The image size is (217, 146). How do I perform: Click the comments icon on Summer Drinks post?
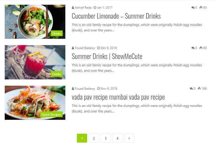coord(193,48)
